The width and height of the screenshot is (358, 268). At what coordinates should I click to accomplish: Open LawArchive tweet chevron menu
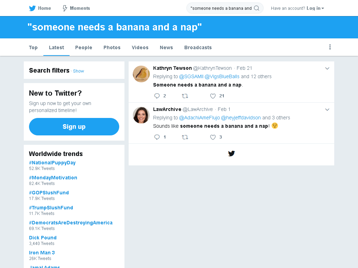(327, 110)
